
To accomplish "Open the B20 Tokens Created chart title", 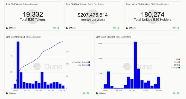I will [15, 37].
